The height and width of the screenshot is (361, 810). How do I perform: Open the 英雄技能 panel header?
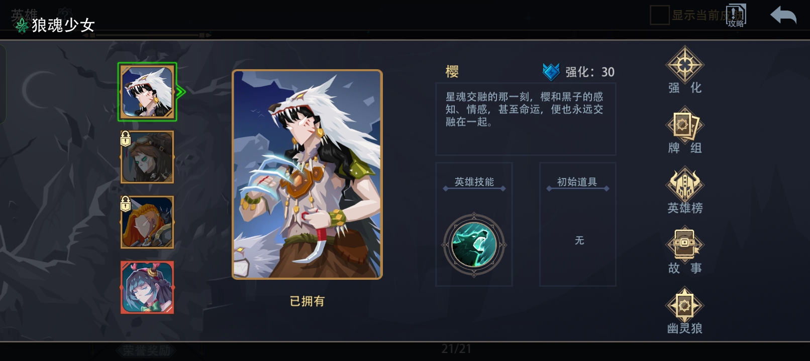(474, 182)
